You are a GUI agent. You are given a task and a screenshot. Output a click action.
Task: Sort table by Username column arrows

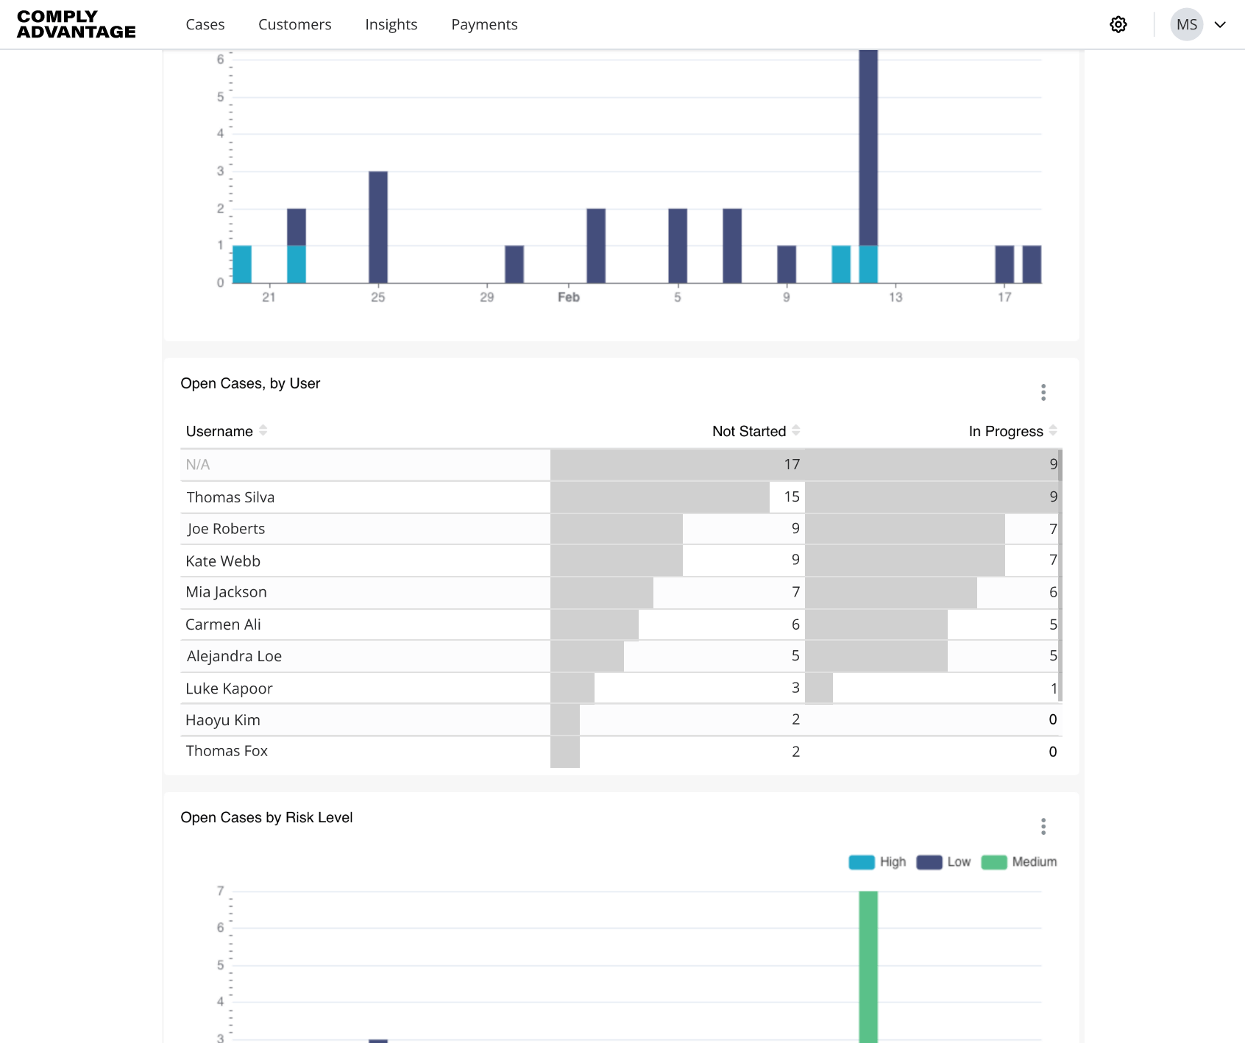coord(263,430)
